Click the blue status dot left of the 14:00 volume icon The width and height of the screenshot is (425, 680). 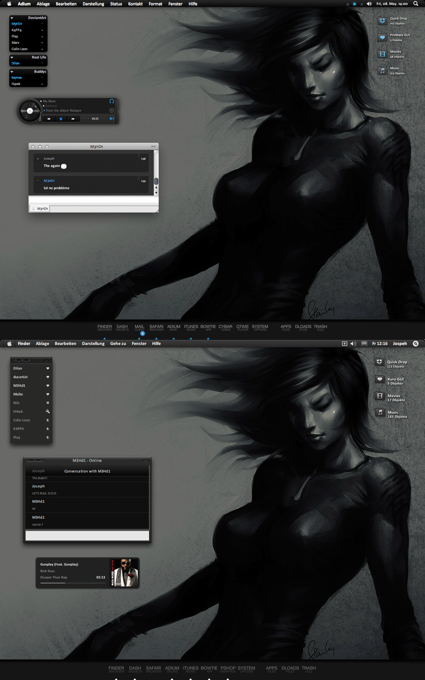354,4
